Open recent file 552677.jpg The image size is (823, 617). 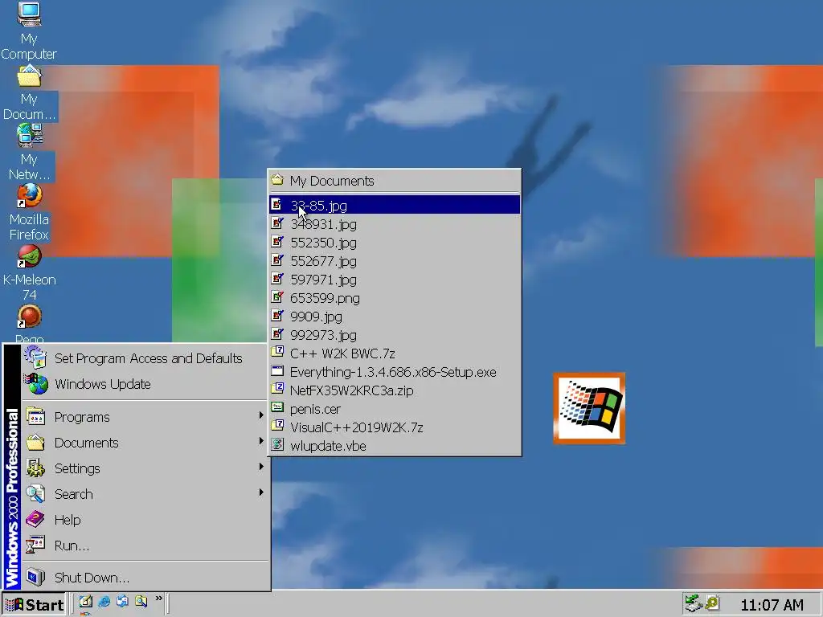(x=395, y=261)
